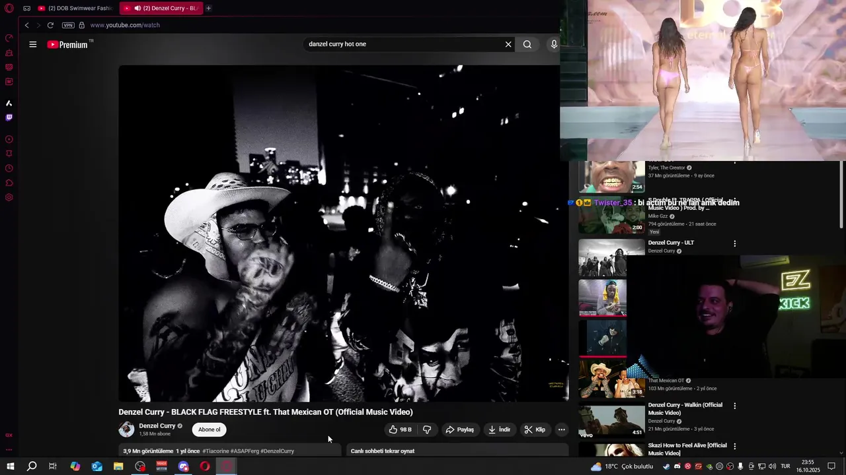This screenshot has height=475, width=846.
Task: Open Extensions cube icon in sidebar
Action: pos(9,183)
